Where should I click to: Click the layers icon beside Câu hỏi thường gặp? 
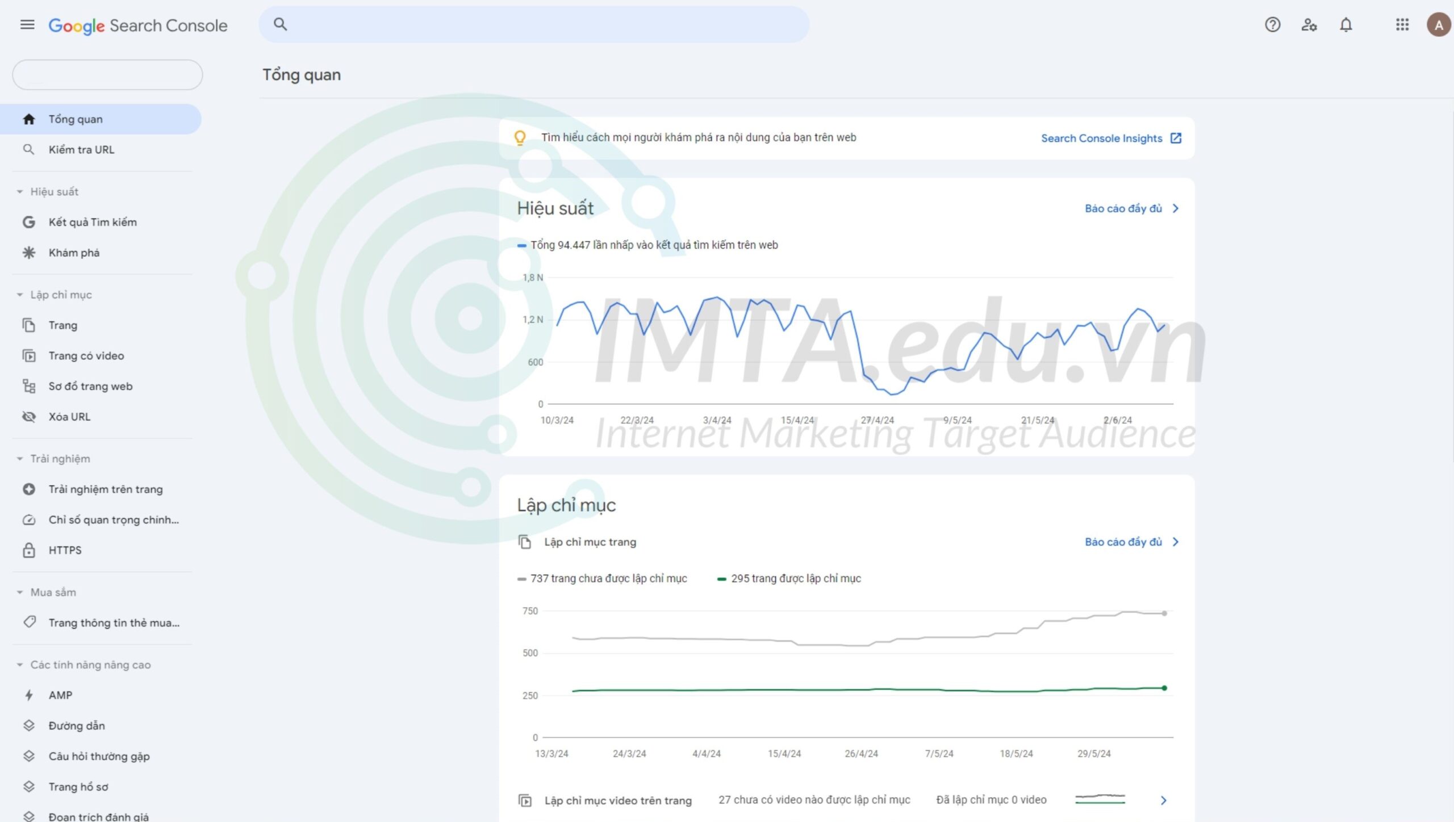coord(29,756)
